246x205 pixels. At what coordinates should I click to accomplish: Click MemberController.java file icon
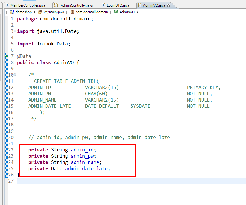[x=7, y=5]
